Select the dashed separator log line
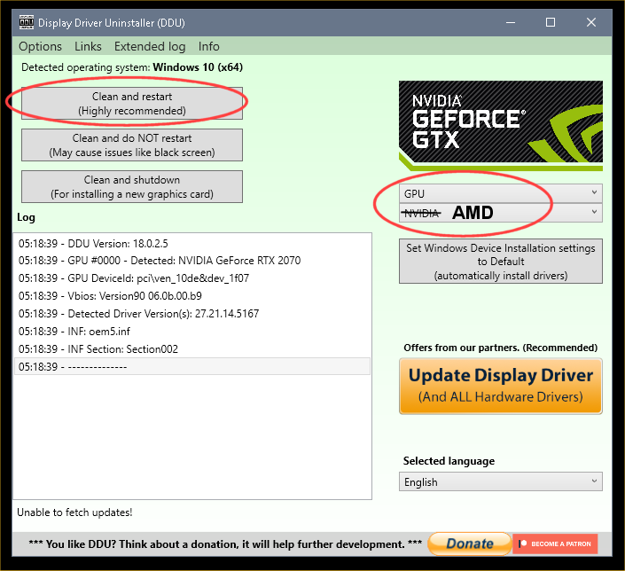This screenshot has height=571, width=625. [x=192, y=366]
